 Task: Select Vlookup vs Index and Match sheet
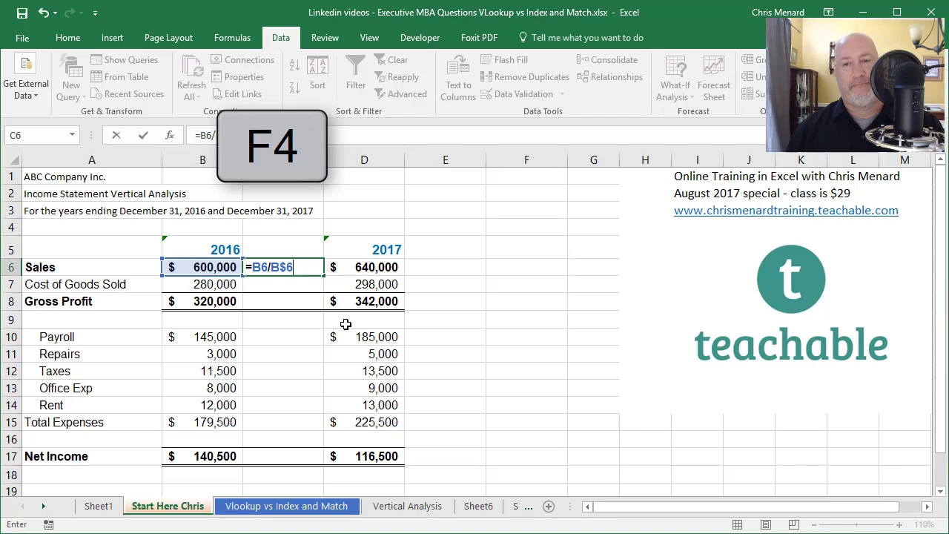(286, 507)
